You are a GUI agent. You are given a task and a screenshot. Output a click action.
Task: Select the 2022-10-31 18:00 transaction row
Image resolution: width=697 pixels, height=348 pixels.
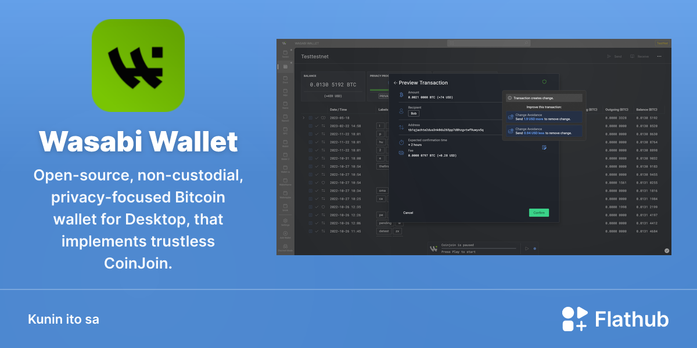point(345,158)
